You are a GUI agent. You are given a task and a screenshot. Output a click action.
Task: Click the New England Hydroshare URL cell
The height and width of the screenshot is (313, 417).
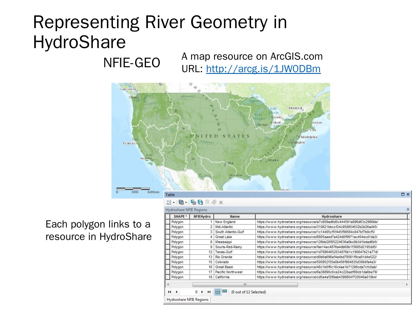pyautogui.click(x=332, y=222)
